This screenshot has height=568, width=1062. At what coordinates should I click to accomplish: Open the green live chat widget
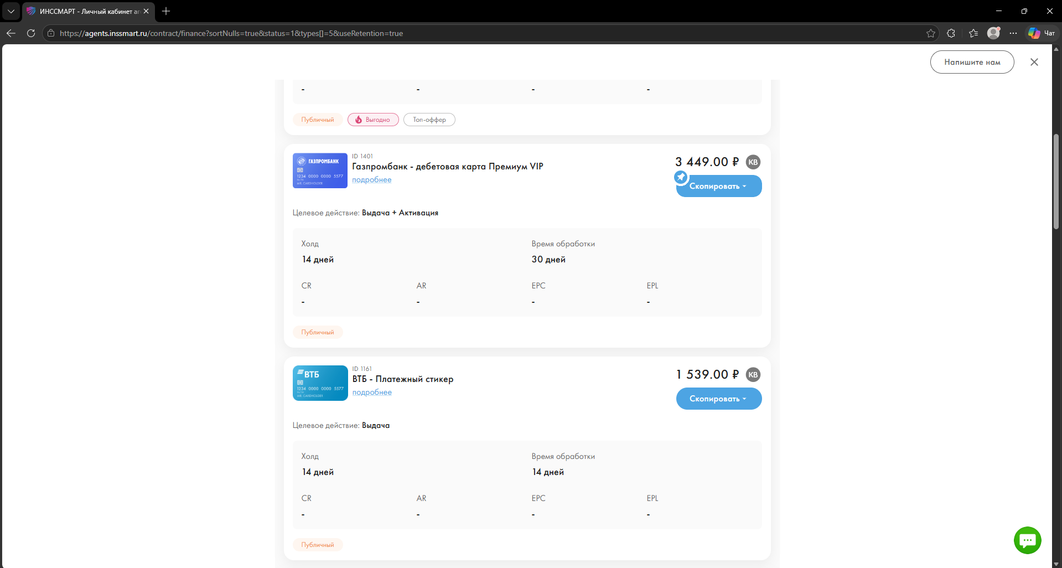pos(1027,540)
